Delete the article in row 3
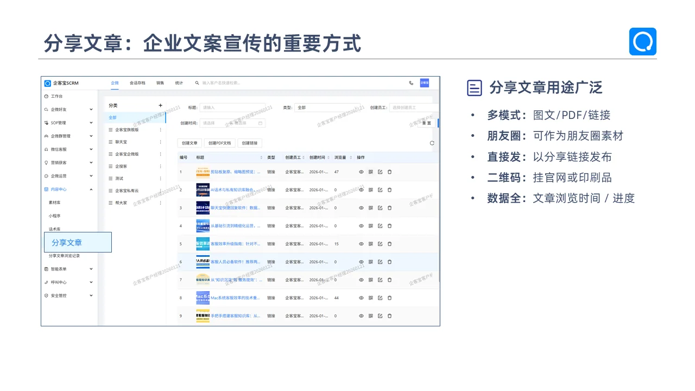Viewport: 695px width, 391px height. click(389, 208)
